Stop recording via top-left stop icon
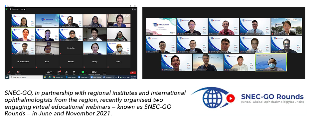This screenshot has height=120, width=310. click(x=25, y=9)
